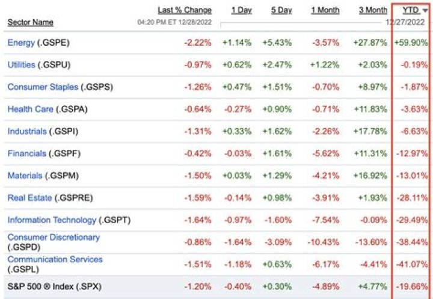Click the 1 Month column header

[x=325, y=10]
